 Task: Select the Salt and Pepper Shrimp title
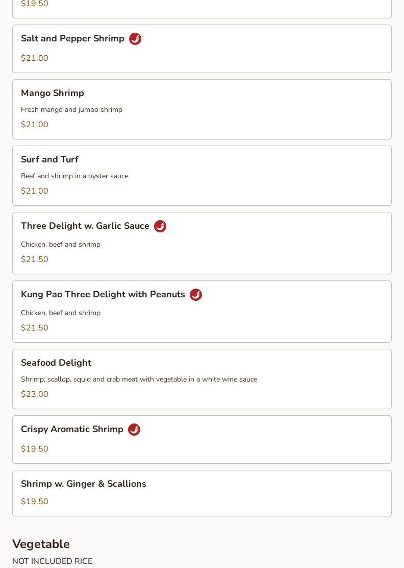[72, 39]
